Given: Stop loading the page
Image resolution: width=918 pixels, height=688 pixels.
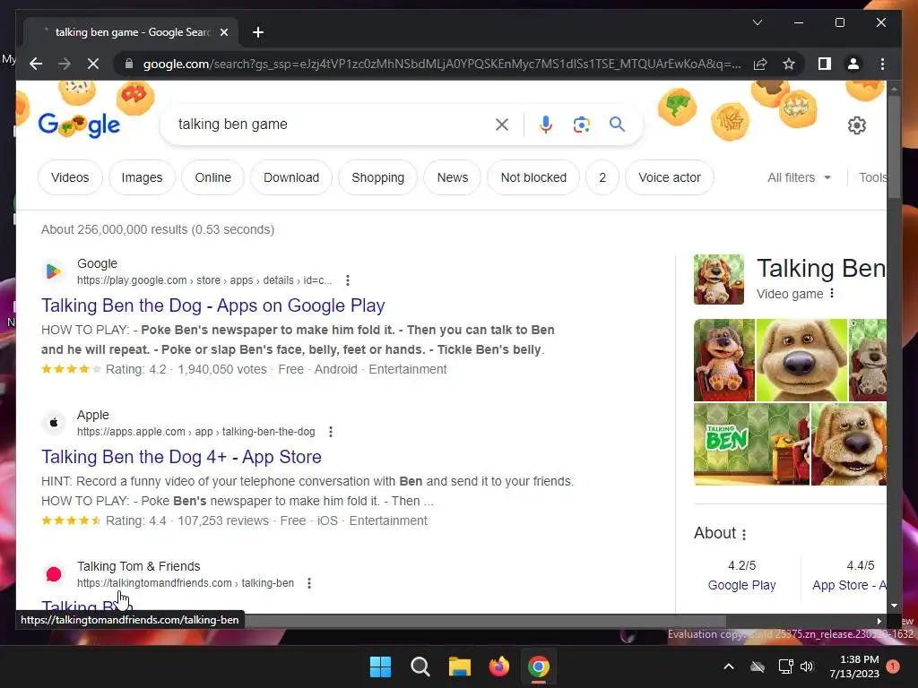Looking at the screenshot, I should click(93, 64).
